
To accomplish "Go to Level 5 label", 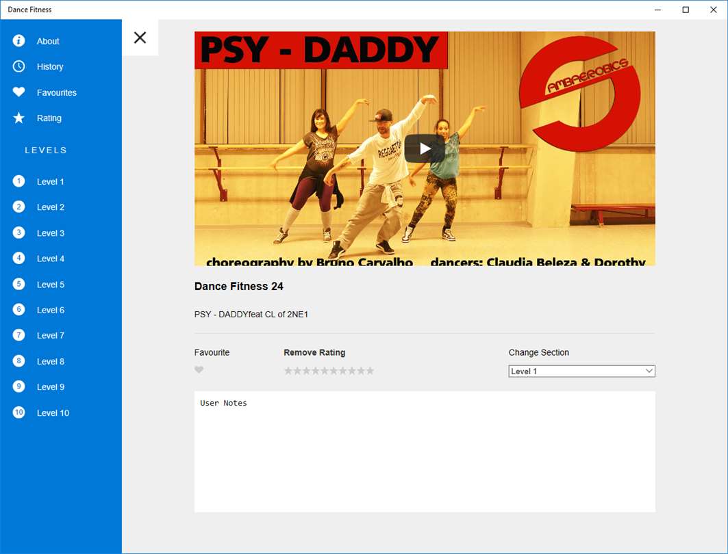I will click(51, 285).
